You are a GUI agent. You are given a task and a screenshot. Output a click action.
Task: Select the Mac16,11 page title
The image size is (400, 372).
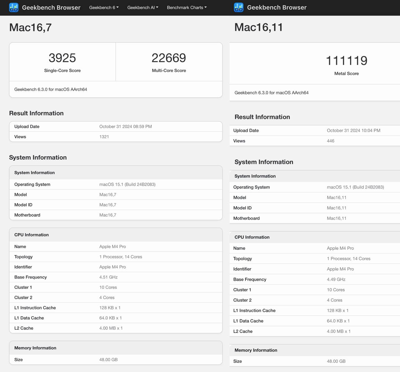pos(259,27)
